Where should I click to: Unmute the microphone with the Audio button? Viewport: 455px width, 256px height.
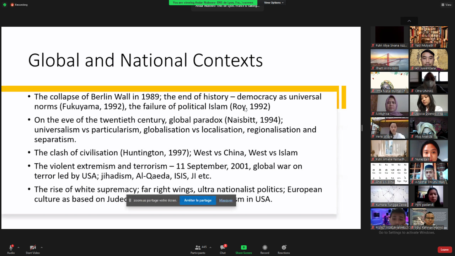[x=11, y=248]
